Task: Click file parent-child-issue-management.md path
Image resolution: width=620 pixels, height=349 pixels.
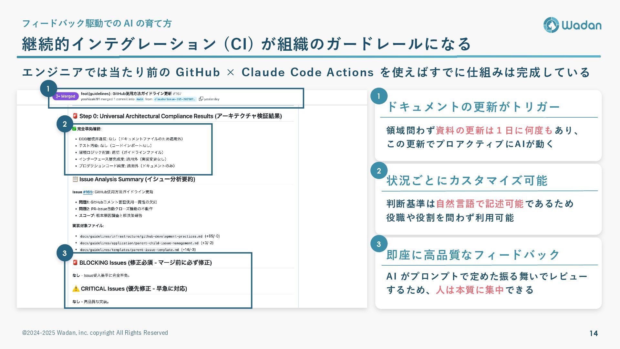Action: point(139,243)
